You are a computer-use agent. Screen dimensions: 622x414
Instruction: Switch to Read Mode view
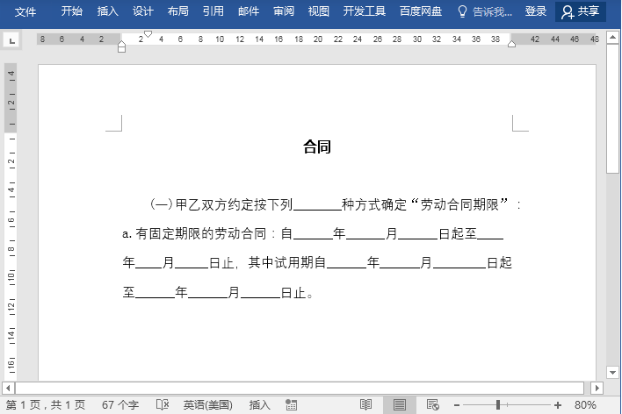365,405
